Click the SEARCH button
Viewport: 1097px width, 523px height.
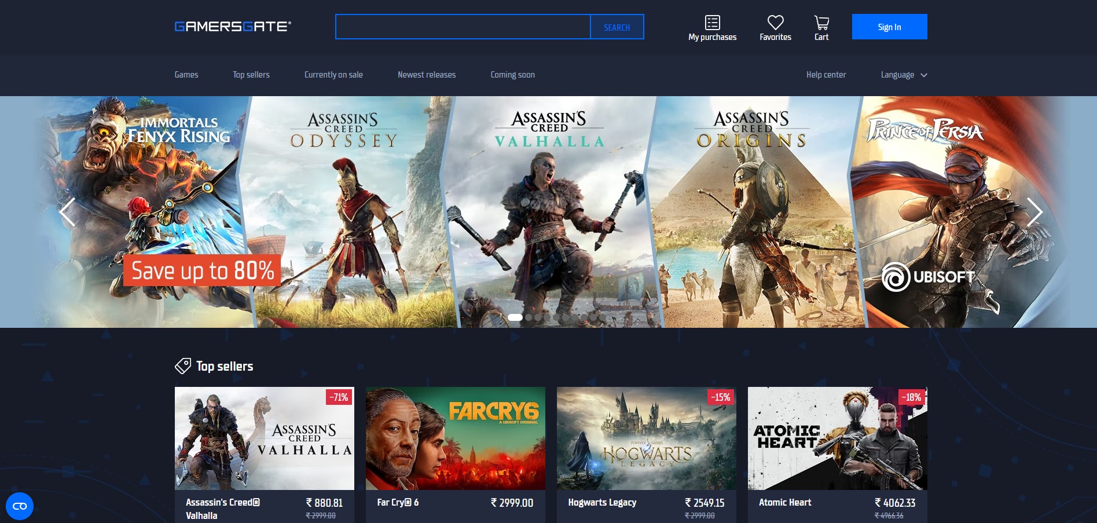point(617,27)
